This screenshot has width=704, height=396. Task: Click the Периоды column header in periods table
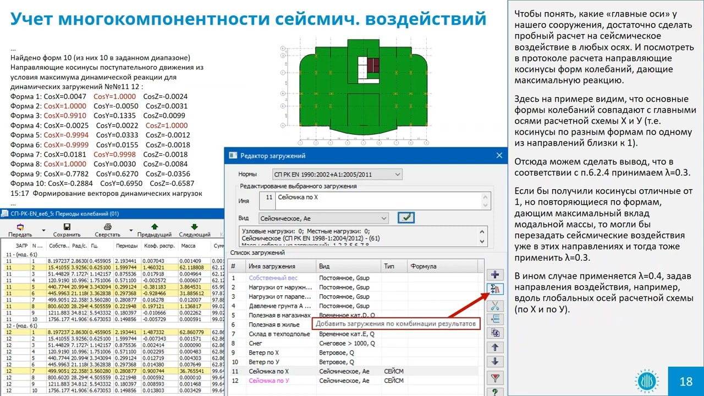pos(127,246)
